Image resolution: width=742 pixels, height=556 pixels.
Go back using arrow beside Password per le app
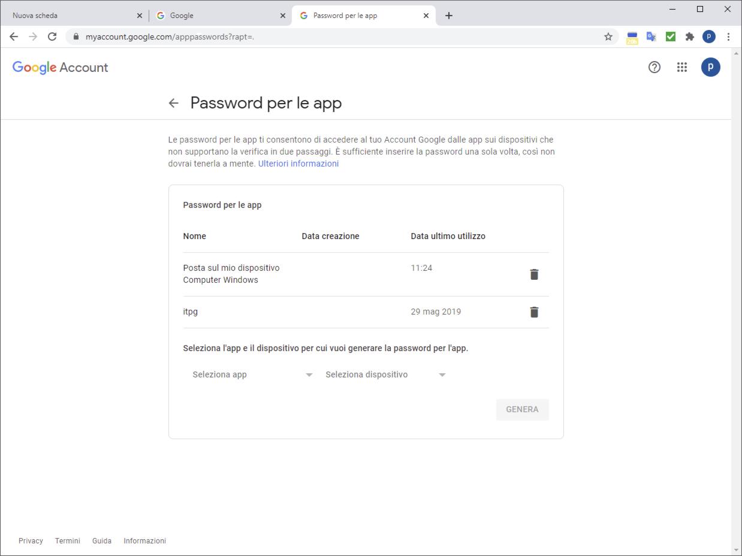coord(174,103)
